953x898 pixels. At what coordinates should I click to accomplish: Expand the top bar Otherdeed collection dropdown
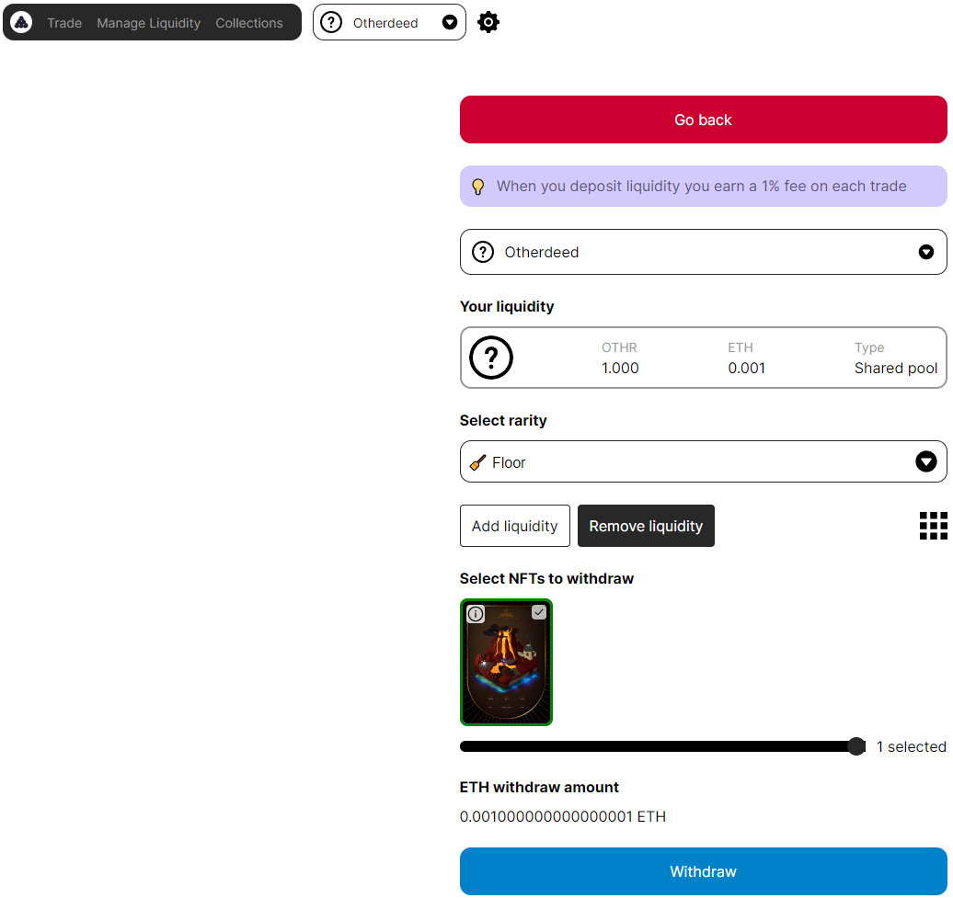(450, 23)
